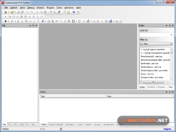Click the Full Screen expand icon

(78, 12)
